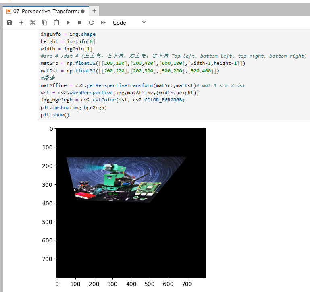The width and height of the screenshot is (310, 292).
Task: Click the 'plt.imshow(img_bgr2rgb)' line
Action: (73, 108)
